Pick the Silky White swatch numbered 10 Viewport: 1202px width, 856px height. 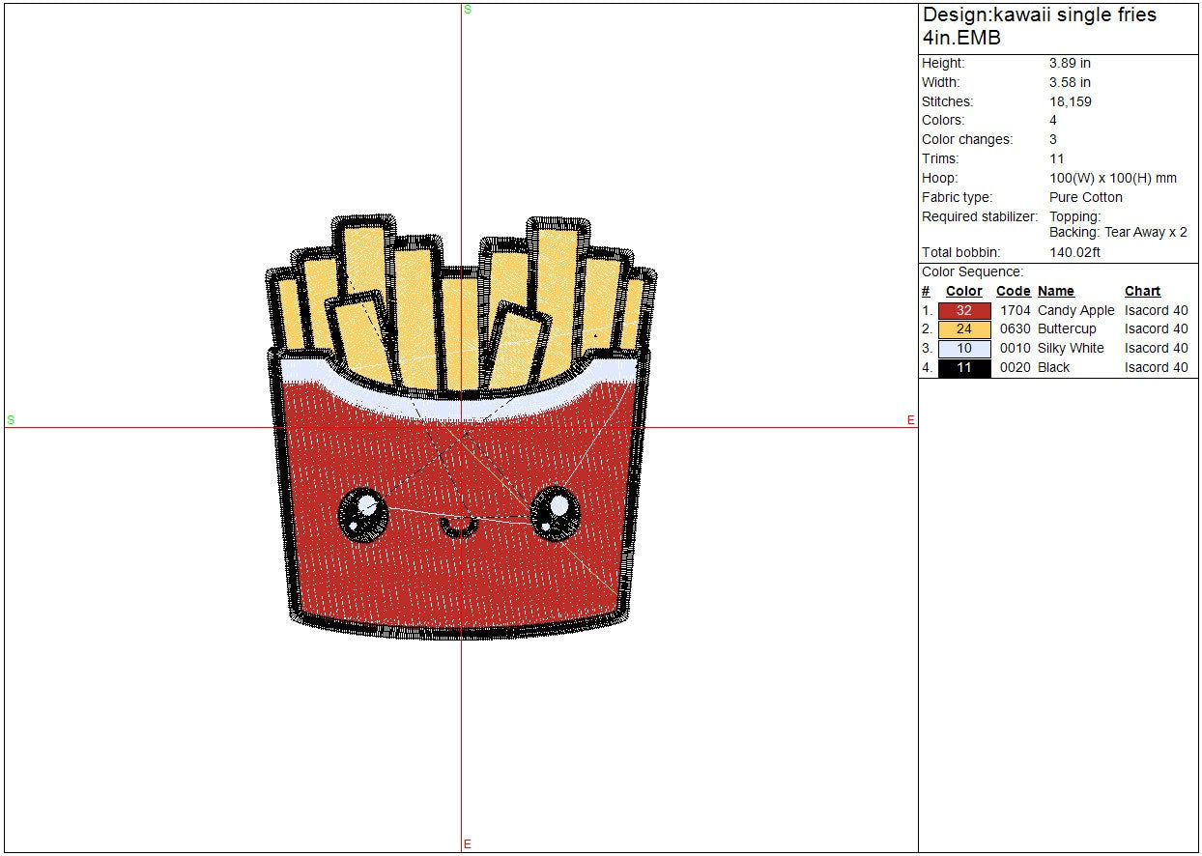pos(963,349)
